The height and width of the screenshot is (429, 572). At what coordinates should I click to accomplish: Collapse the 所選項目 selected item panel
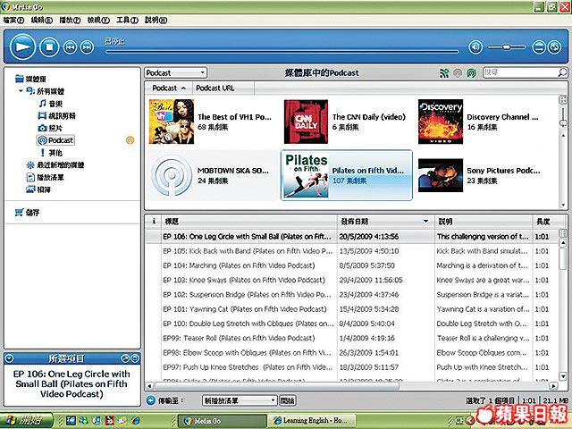9,358
